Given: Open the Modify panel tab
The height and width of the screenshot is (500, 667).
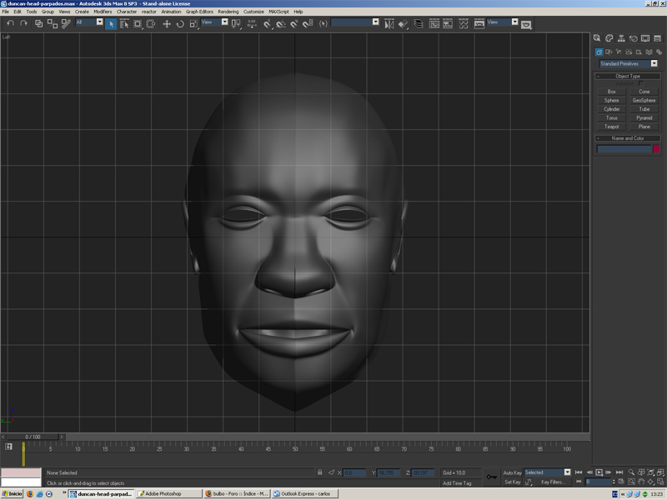Looking at the screenshot, I should pyautogui.click(x=609, y=38).
